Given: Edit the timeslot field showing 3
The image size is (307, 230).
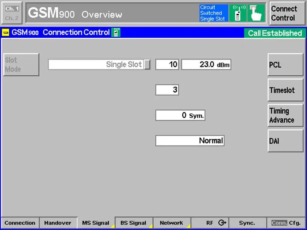Looking at the screenshot, I should point(167,90).
